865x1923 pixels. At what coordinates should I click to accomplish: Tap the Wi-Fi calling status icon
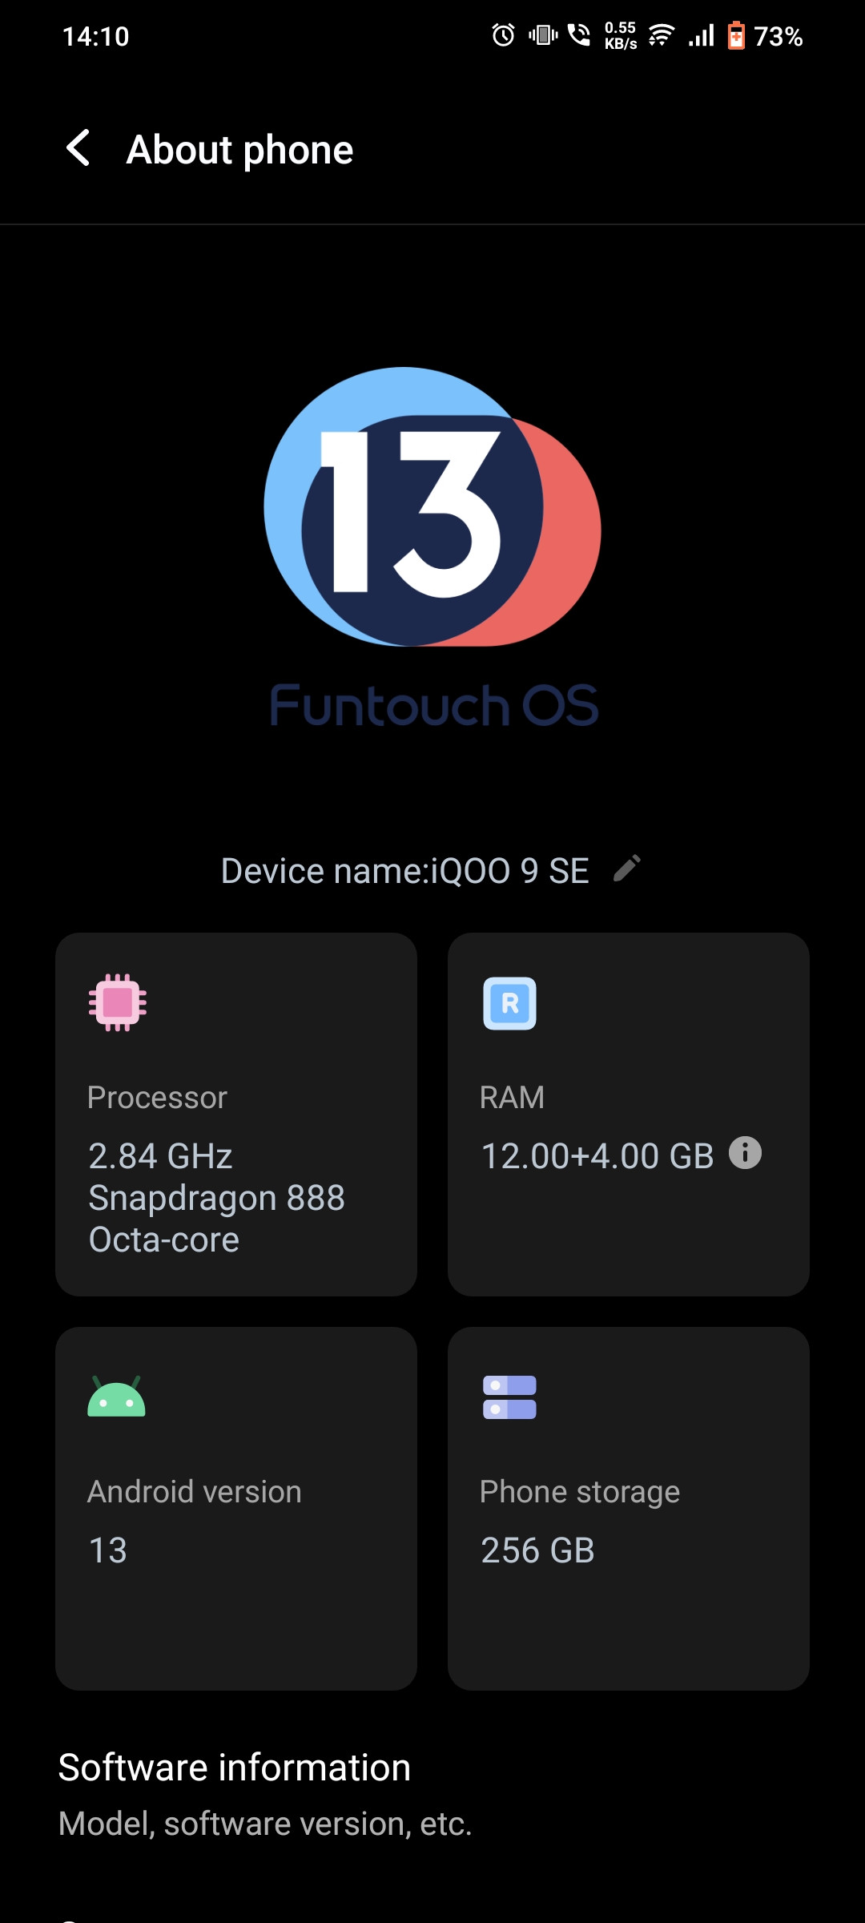(x=579, y=35)
